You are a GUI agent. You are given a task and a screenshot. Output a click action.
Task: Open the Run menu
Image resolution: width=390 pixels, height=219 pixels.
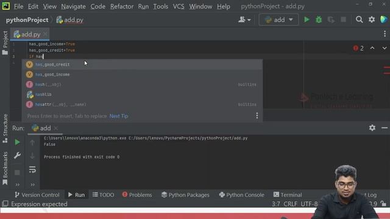143,6
